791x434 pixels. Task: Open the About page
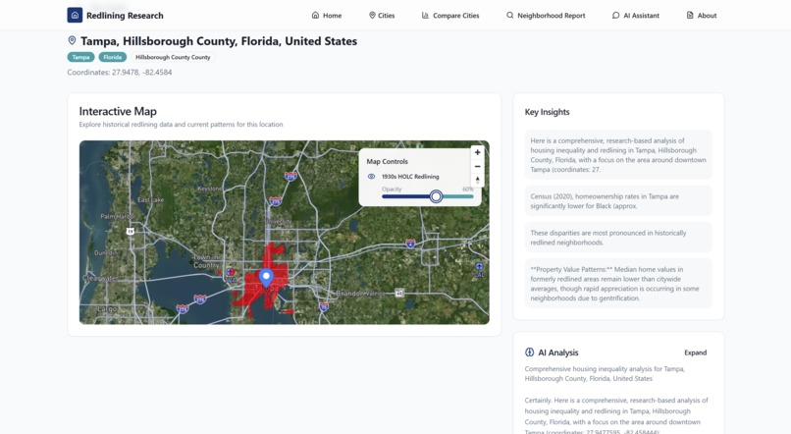[702, 15]
